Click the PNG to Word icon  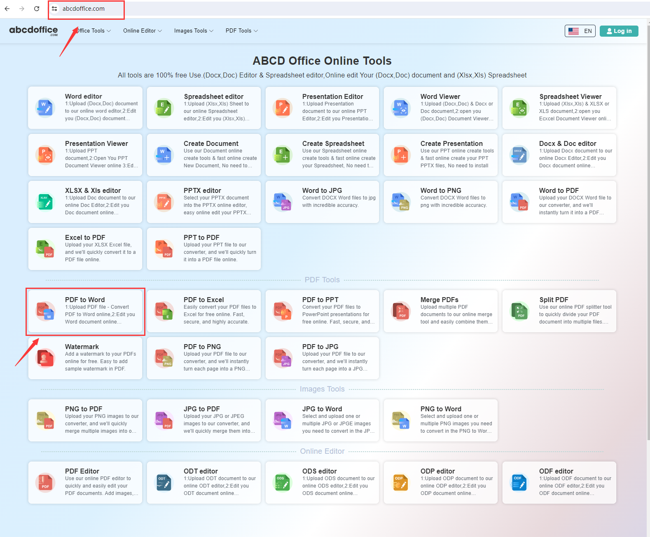click(x=401, y=420)
